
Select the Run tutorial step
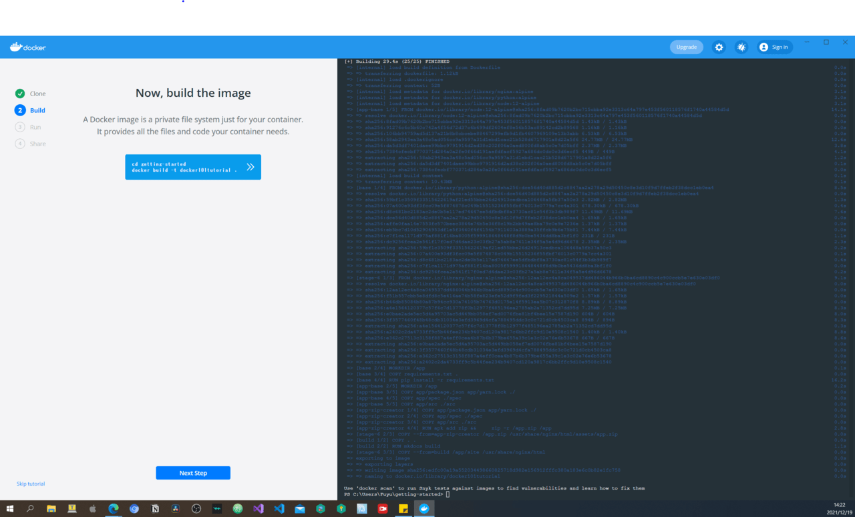[28, 127]
